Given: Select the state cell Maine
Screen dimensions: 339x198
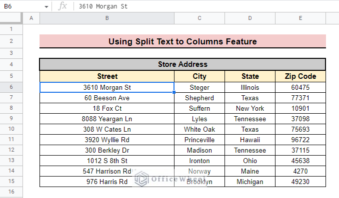Looking at the screenshot, I should click(250, 171).
